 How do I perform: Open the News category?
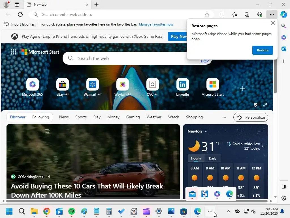[x=64, y=117]
